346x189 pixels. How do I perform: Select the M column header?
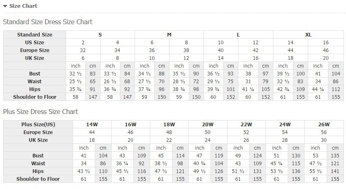click(169, 35)
